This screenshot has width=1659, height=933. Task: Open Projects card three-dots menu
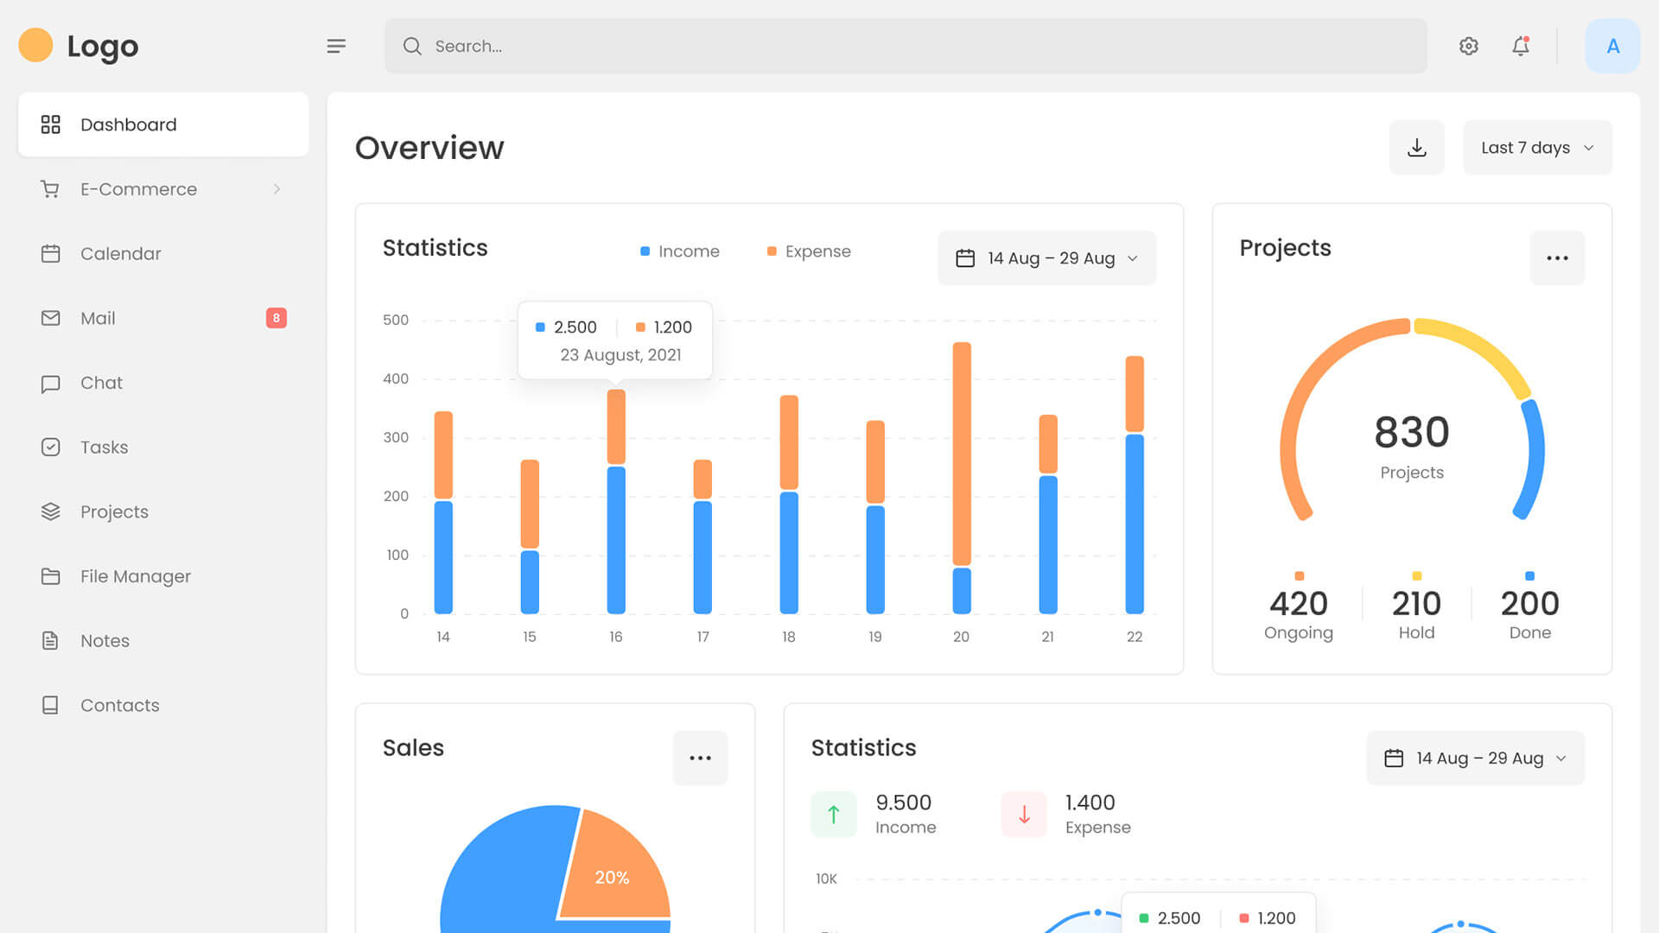tap(1557, 258)
